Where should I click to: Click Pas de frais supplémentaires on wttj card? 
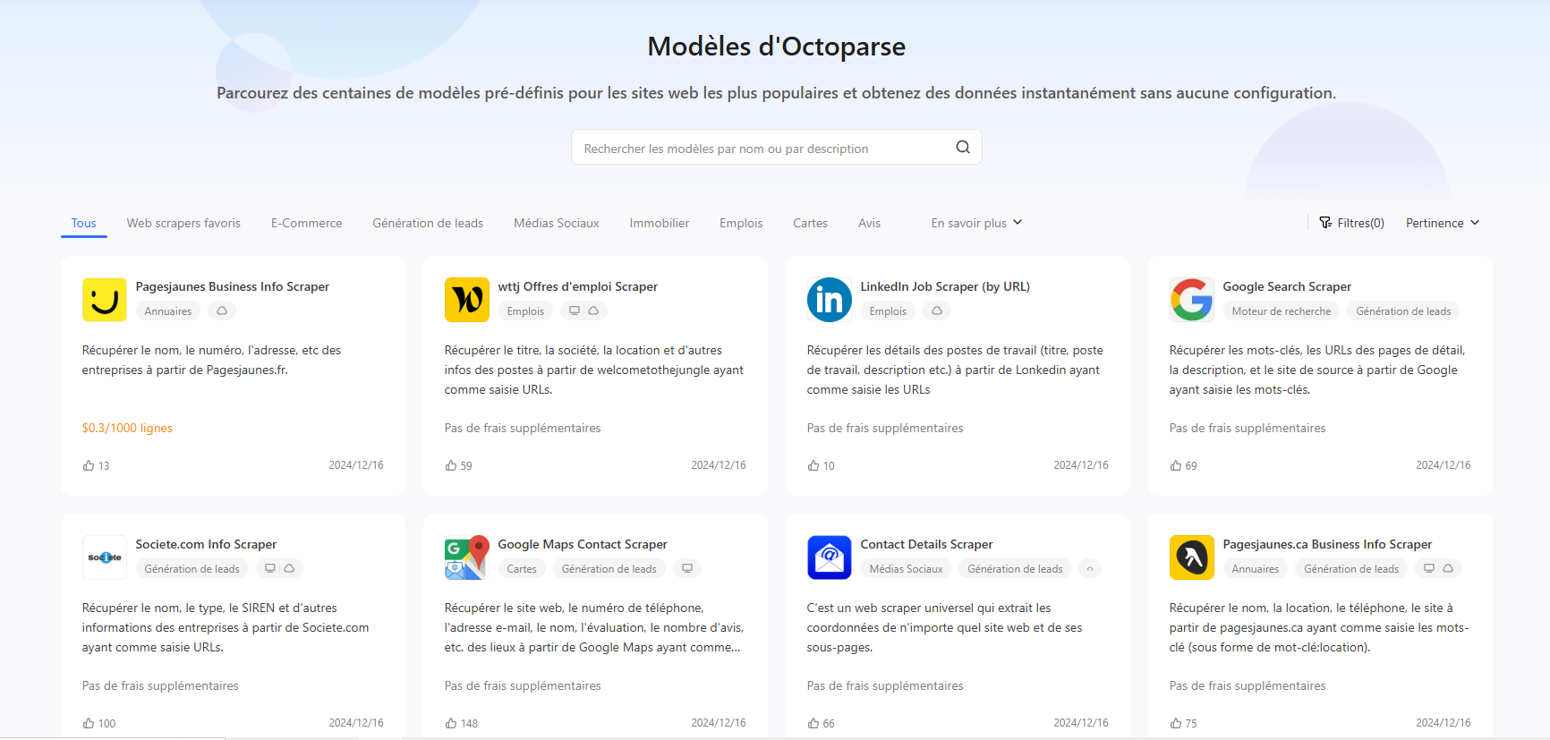coord(523,428)
